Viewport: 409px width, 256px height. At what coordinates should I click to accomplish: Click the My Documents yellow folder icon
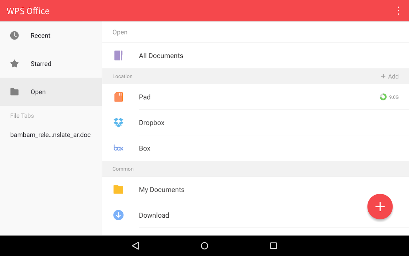tap(118, 189)
